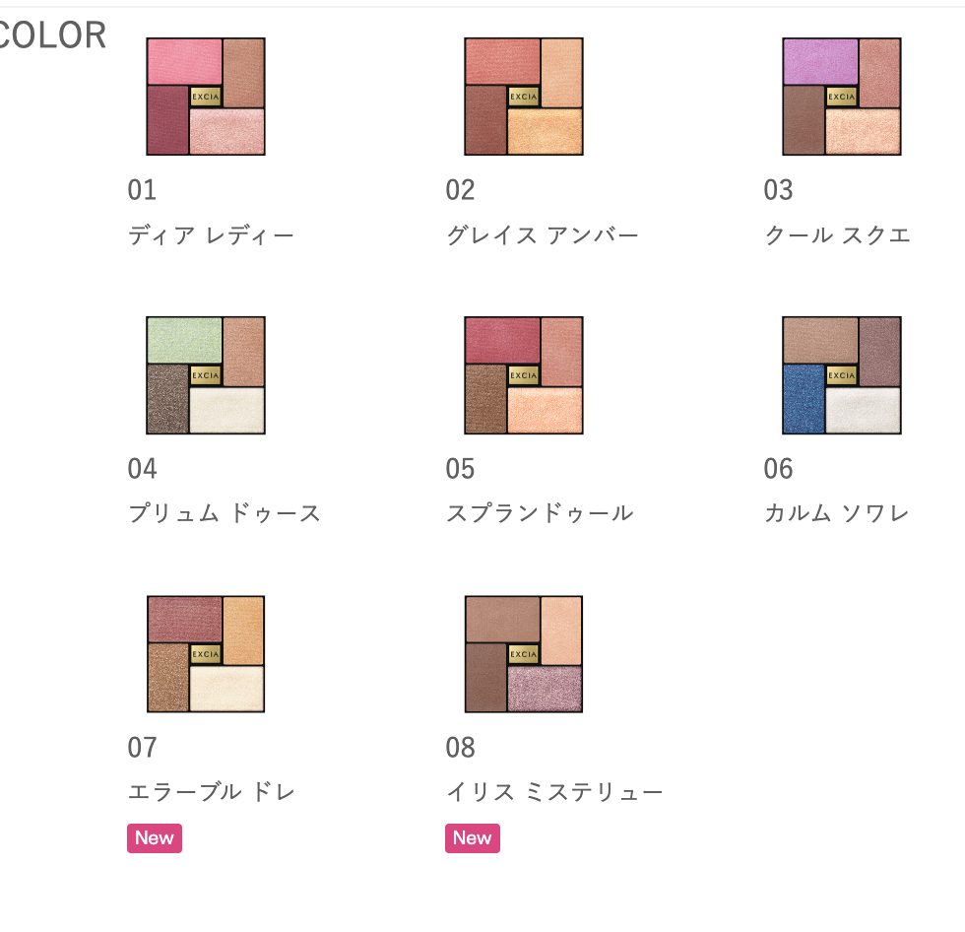The image size is (965, 932).
Task: Choose the 06 blue eyeshadow palette
Action: pyautogui.click(x=842, y=375)
